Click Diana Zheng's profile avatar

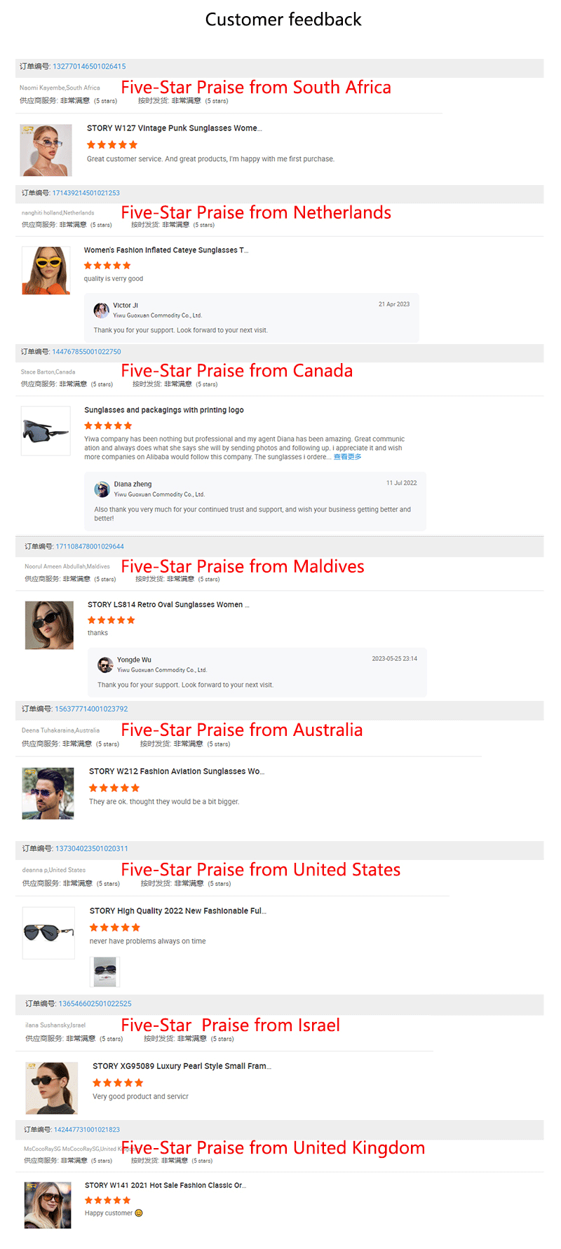click(102, 489)
